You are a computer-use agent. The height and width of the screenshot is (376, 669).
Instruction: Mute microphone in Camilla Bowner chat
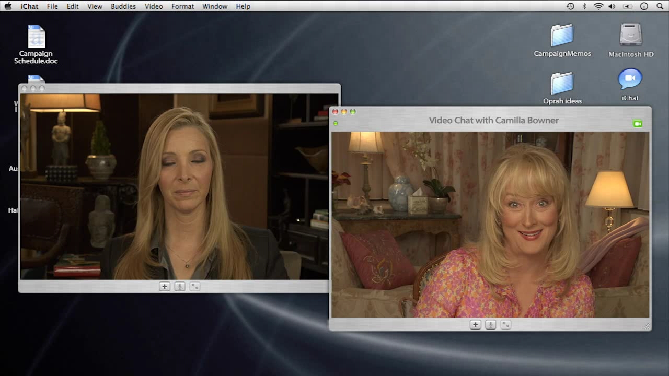[490, 324]
